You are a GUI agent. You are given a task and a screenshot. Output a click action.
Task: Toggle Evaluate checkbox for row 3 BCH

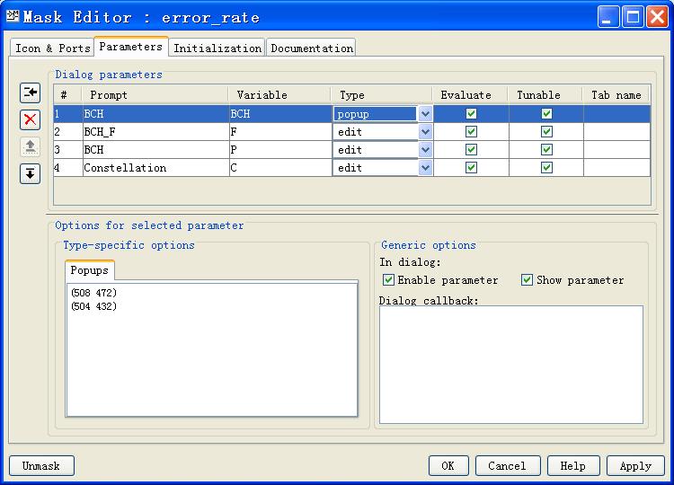click(x=471, y=150)
